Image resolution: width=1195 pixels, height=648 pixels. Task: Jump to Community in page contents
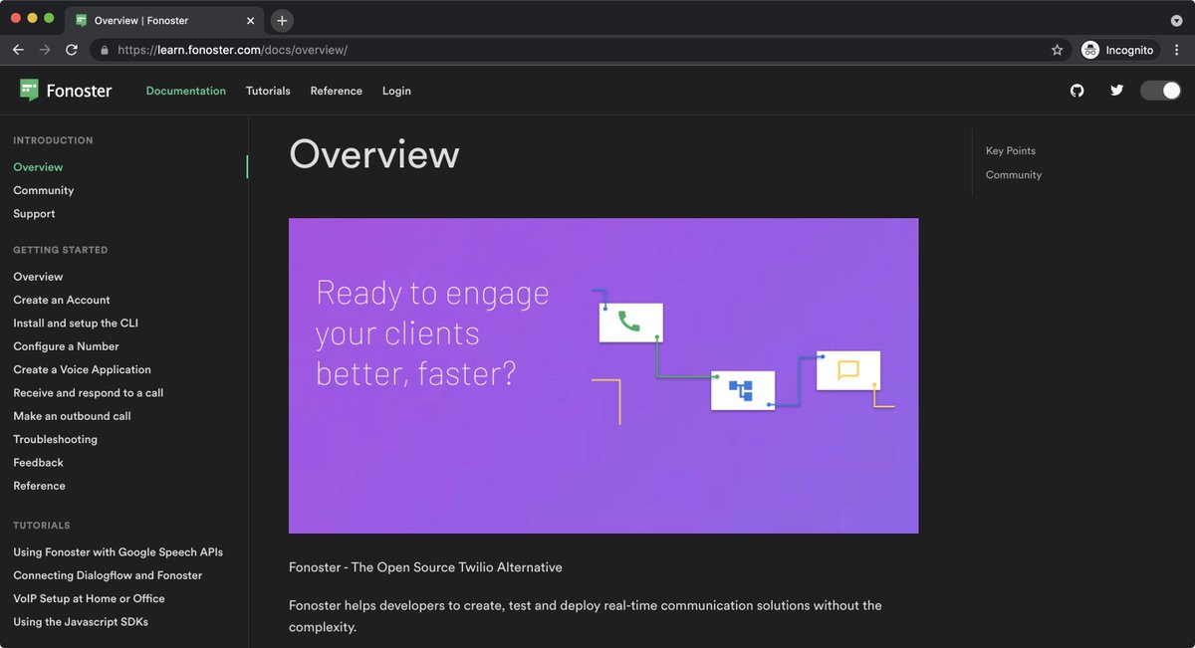1014,175
